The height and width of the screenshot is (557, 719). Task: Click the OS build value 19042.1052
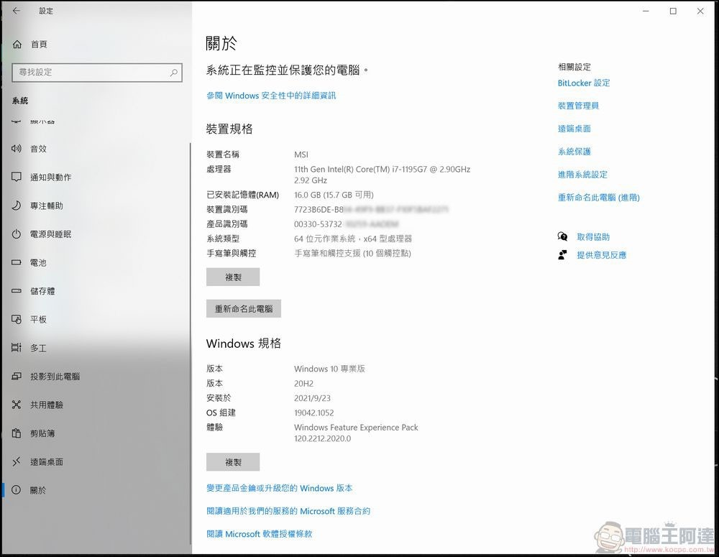[314, 413]
